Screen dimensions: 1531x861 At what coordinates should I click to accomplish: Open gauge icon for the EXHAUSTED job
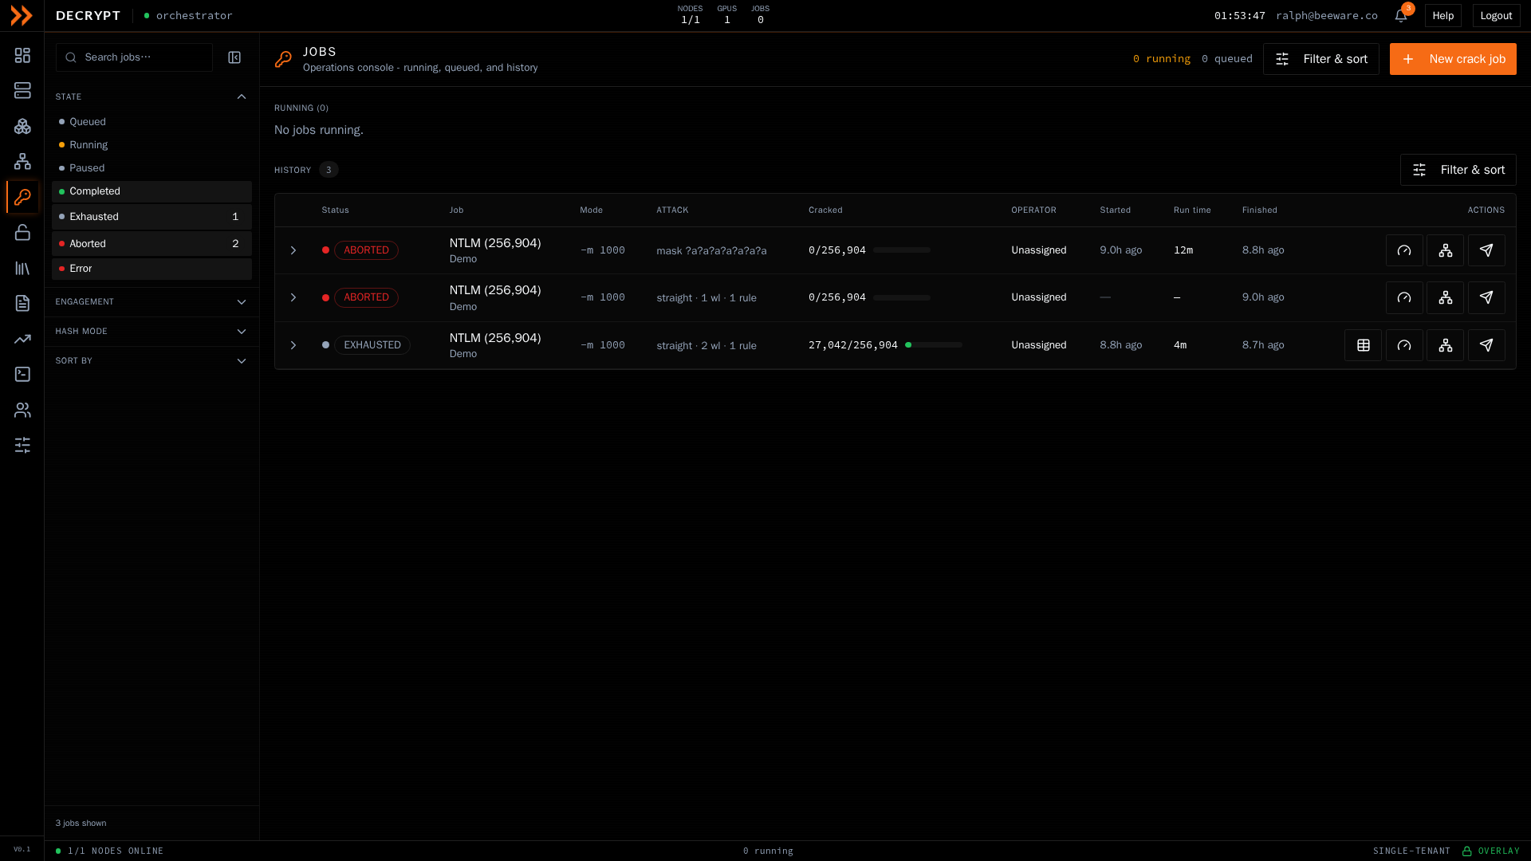1404,345
